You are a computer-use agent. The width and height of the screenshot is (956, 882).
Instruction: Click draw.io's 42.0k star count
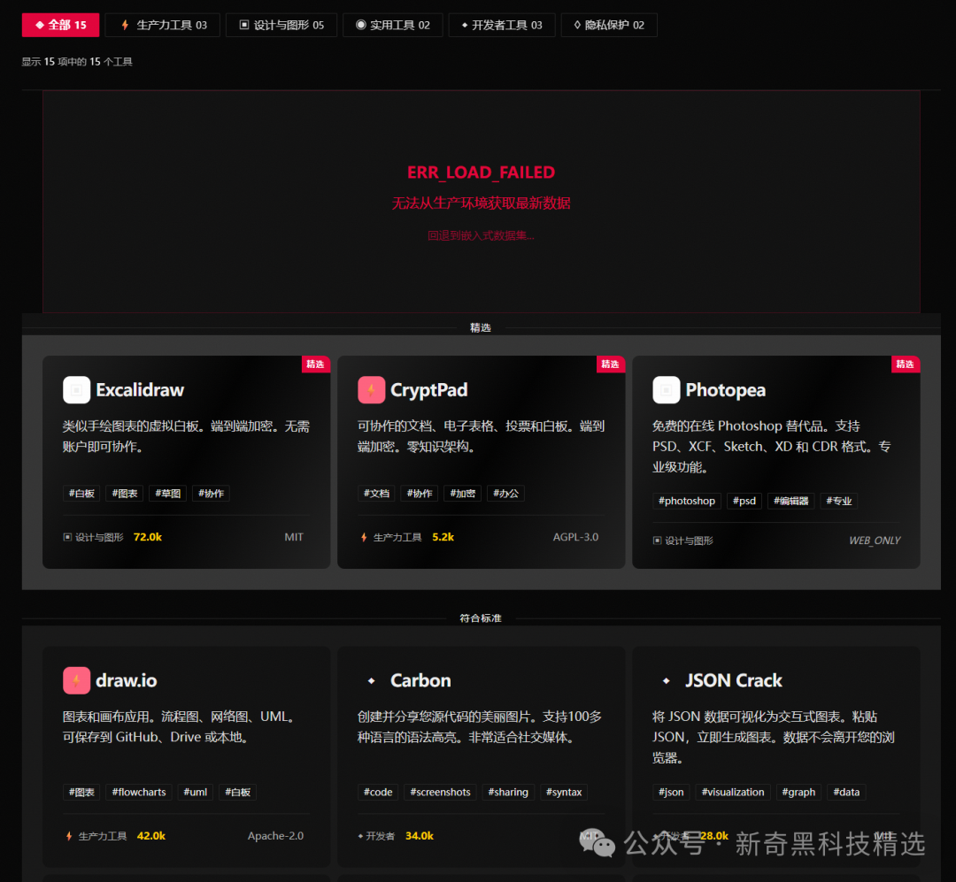(151, 836)
